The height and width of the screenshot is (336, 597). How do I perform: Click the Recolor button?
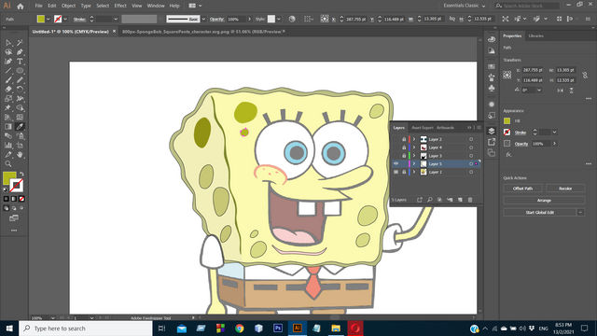565,189
